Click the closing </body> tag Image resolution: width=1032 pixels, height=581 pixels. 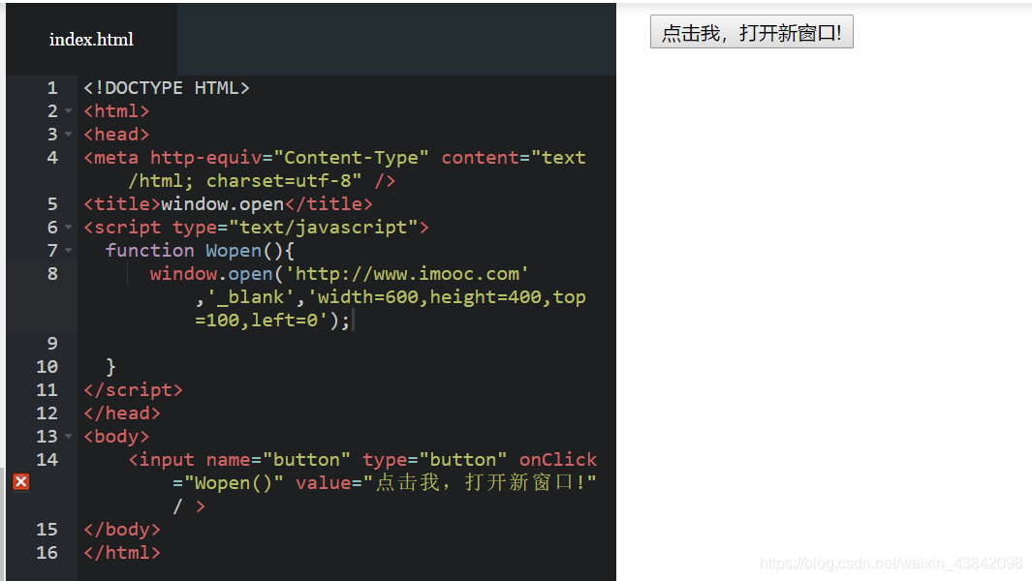(x=122, y=530)
